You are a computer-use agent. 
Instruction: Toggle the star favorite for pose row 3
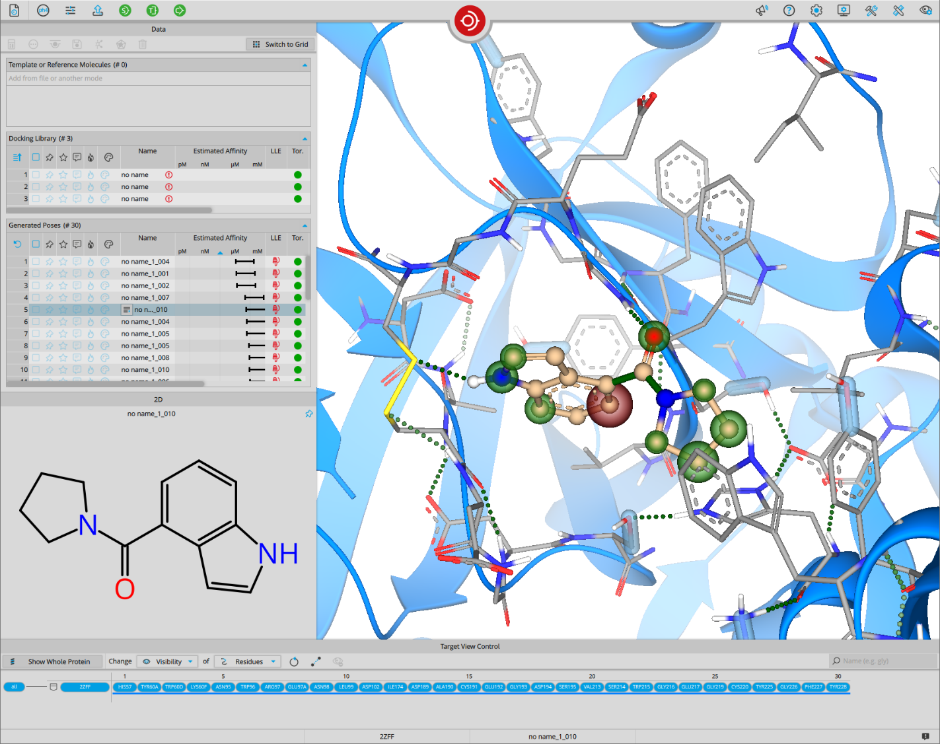[63, 285]
